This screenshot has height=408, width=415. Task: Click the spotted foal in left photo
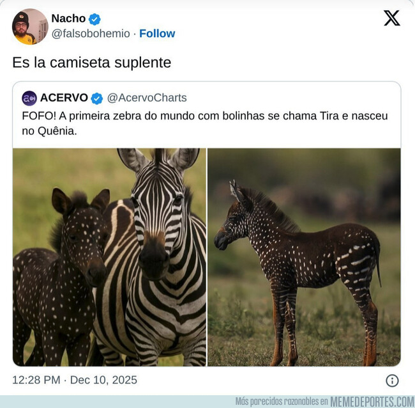pos(61,275)
